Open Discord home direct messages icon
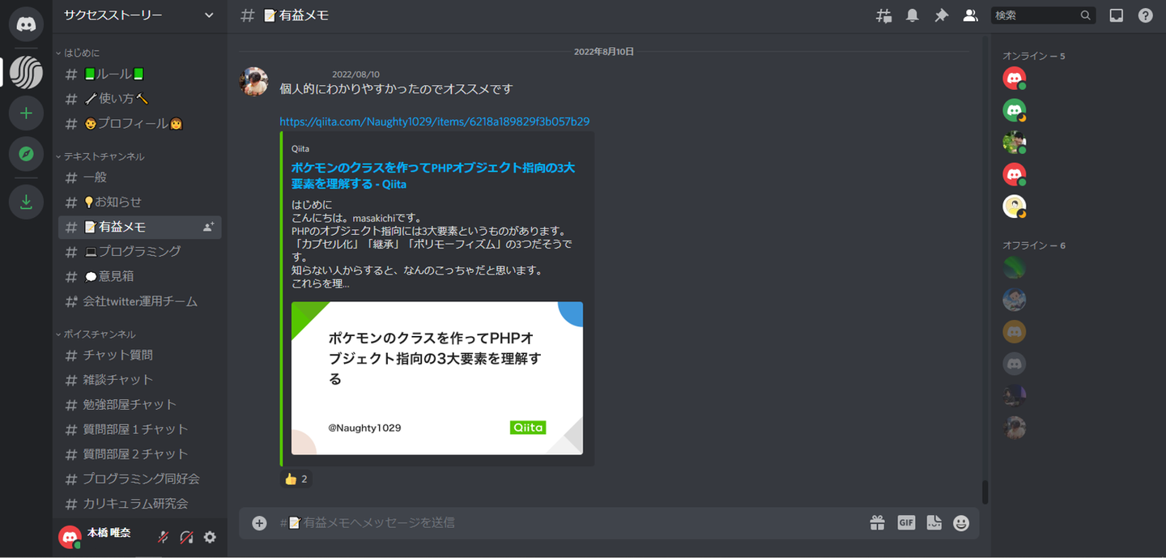1166x558 pixels. [x=26, y=24]
